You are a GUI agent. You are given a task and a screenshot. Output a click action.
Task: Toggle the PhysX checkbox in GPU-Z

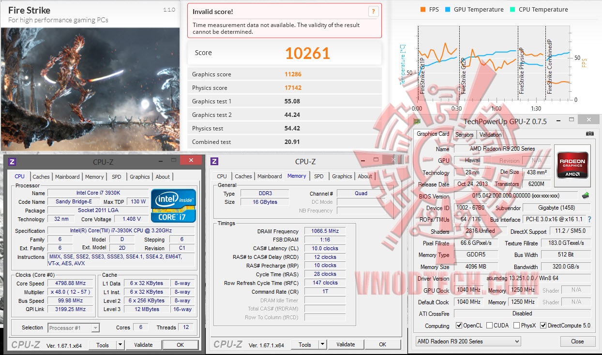pos(516,326)
